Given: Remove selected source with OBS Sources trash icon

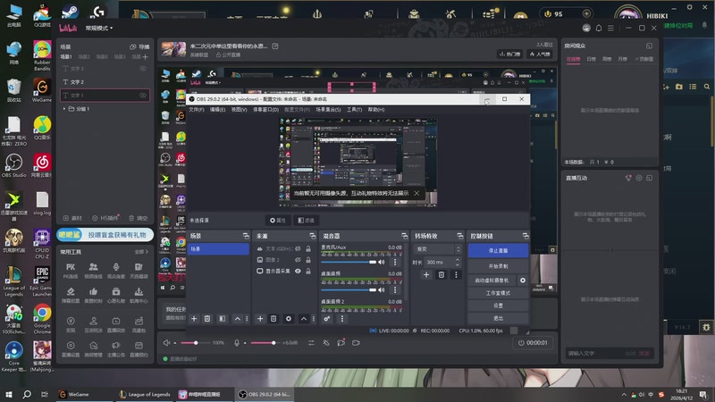Looking at the screenshot, I should (273, 319).
